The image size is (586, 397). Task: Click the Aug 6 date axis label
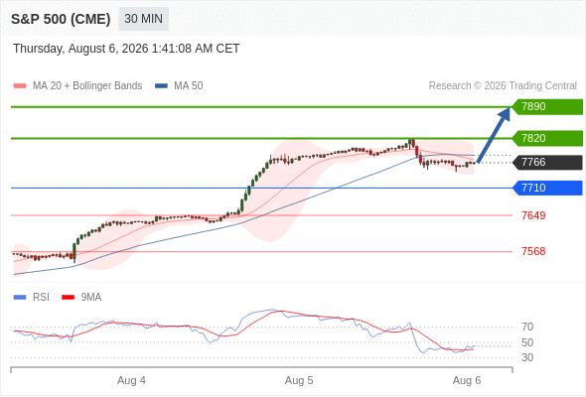pos(467,380)
